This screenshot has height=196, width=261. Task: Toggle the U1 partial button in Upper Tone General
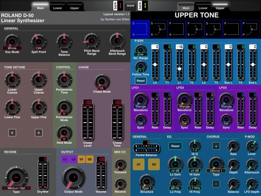(x=138, y=164)
